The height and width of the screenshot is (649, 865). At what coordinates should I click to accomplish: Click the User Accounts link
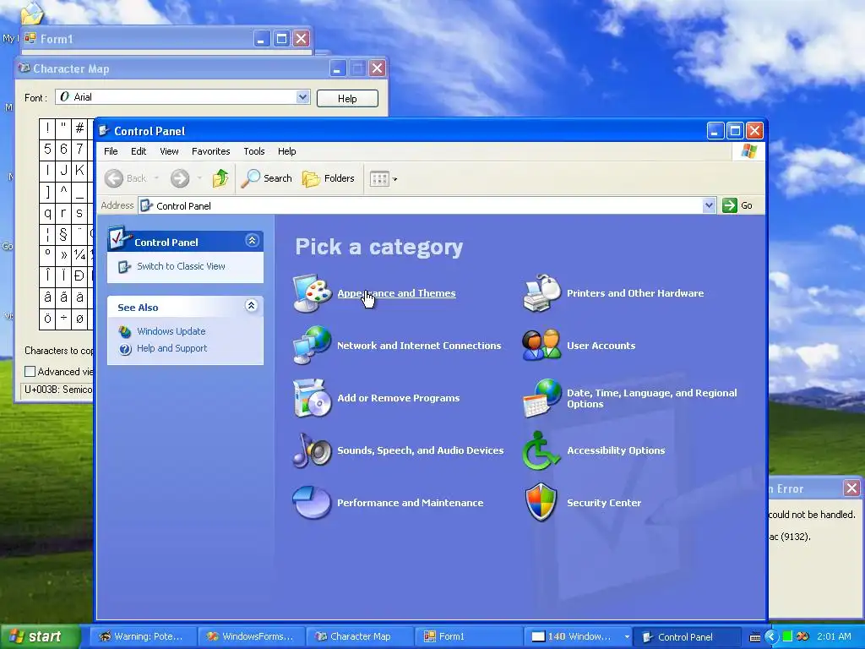pos(601,346)
